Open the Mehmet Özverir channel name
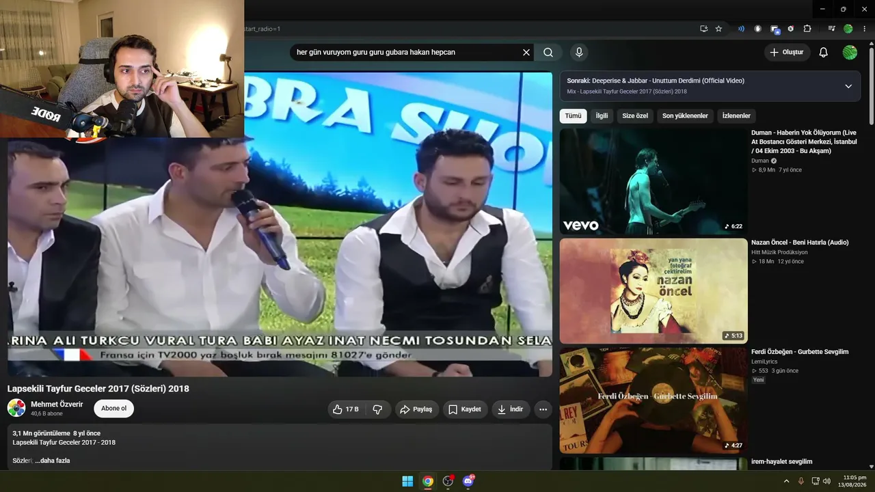Viewport: 875px width, 492px height. [x=57, y=405]
